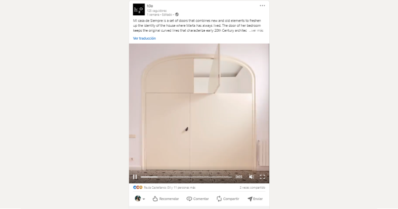This screenshot has height=209, width=398.
Task: Click the video frame showing the door
Action: (x=199, y=109)
